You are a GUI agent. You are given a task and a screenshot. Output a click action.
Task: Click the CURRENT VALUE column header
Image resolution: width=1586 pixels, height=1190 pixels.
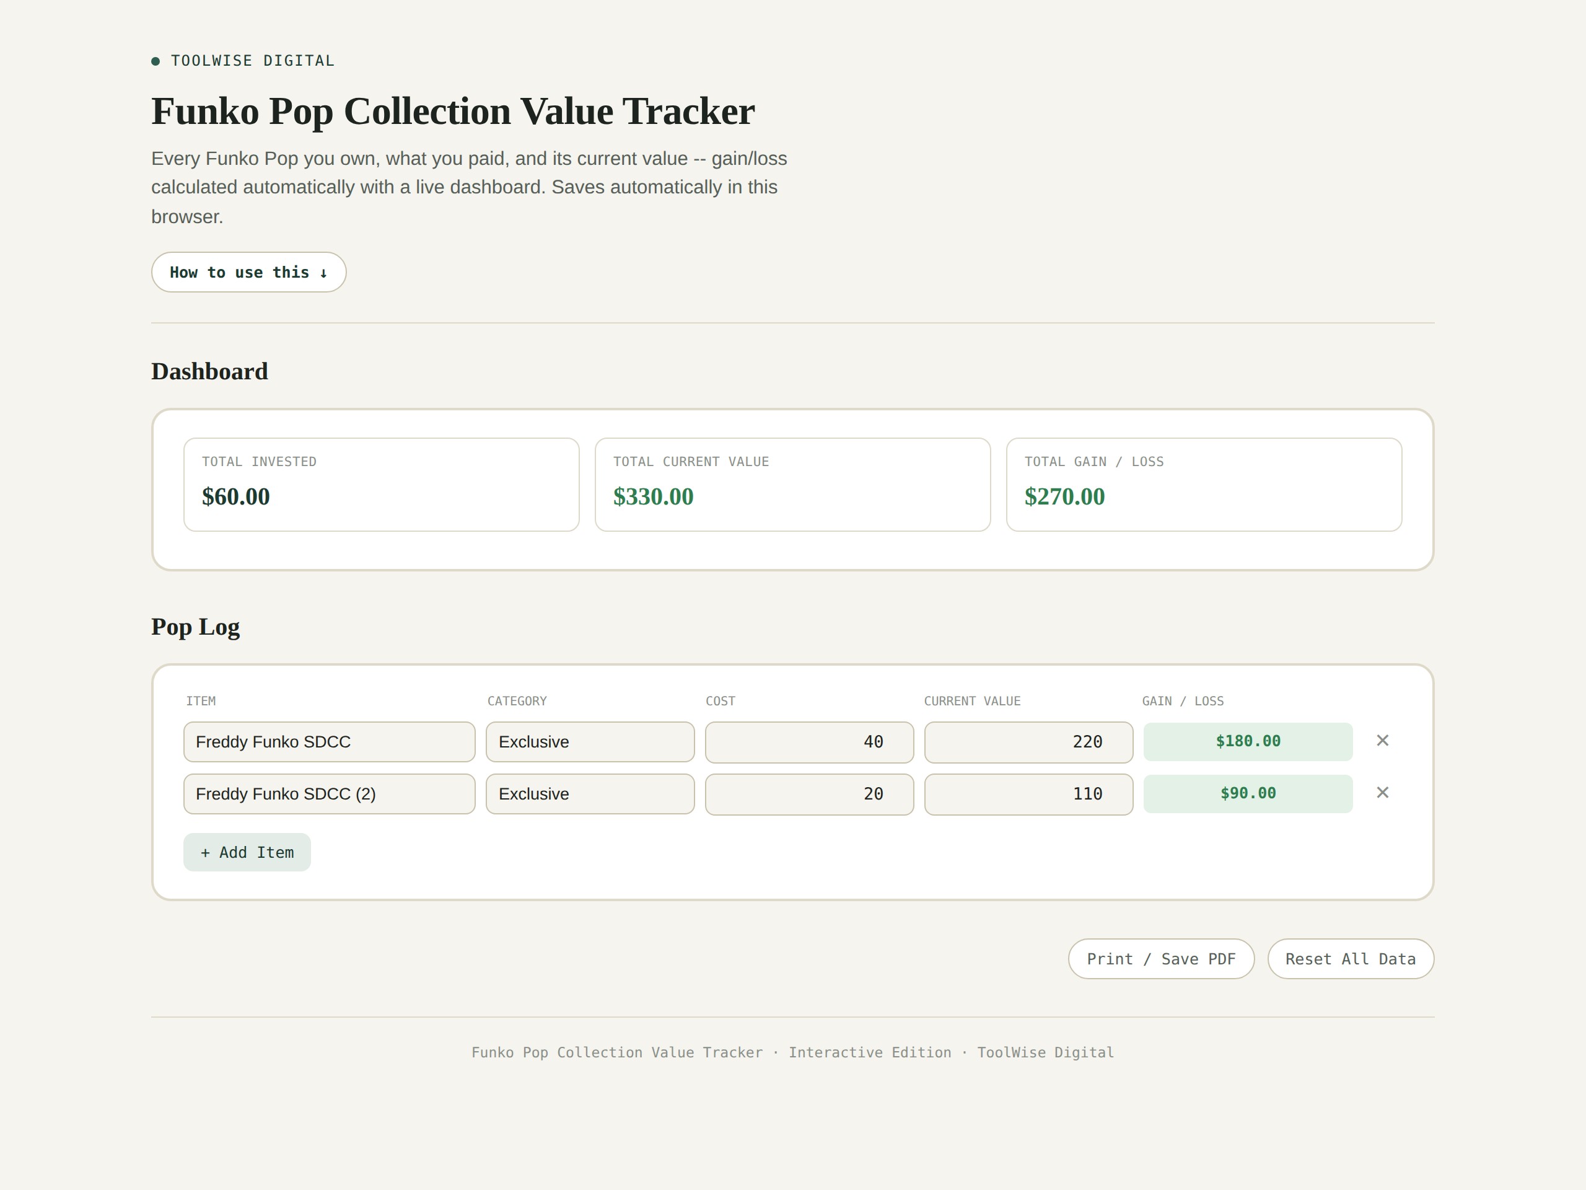(x=972, y=701)
